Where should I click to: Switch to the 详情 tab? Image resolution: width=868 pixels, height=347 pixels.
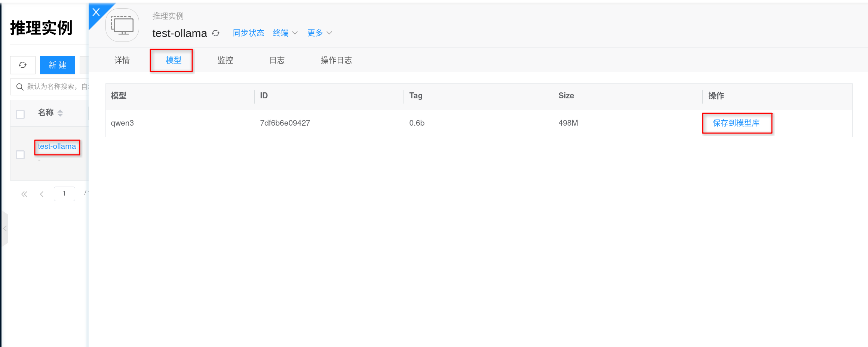coord(122,60)
